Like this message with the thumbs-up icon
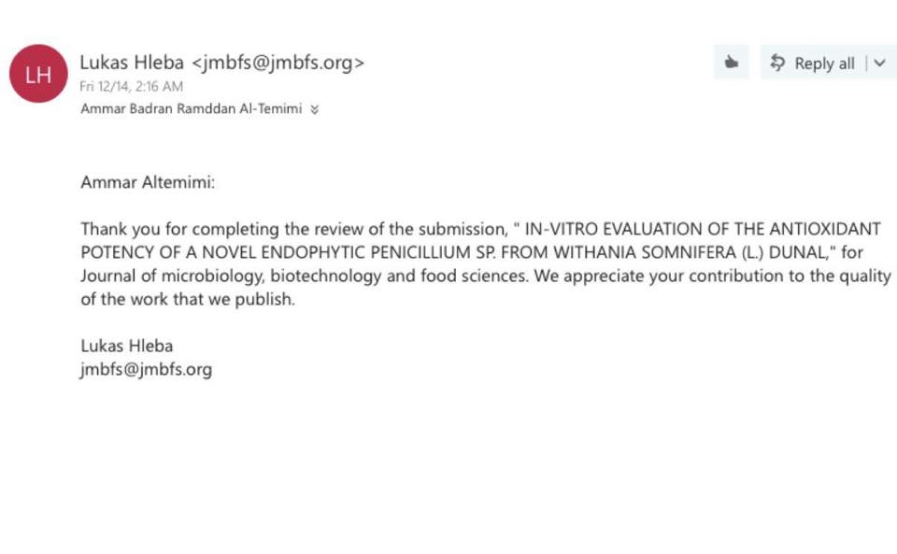897x554 pixels. pos(732,63)
